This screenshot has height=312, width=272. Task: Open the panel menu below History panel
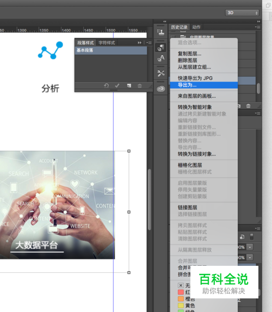[x=257, y=113]
